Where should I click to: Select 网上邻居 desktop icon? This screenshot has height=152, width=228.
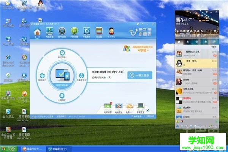(8, 41)
